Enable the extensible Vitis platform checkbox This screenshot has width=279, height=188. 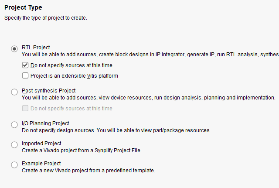point(25,75)
